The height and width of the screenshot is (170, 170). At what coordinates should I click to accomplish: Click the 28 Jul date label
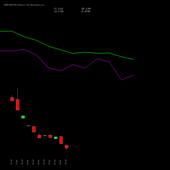click(x=55, y=162)
